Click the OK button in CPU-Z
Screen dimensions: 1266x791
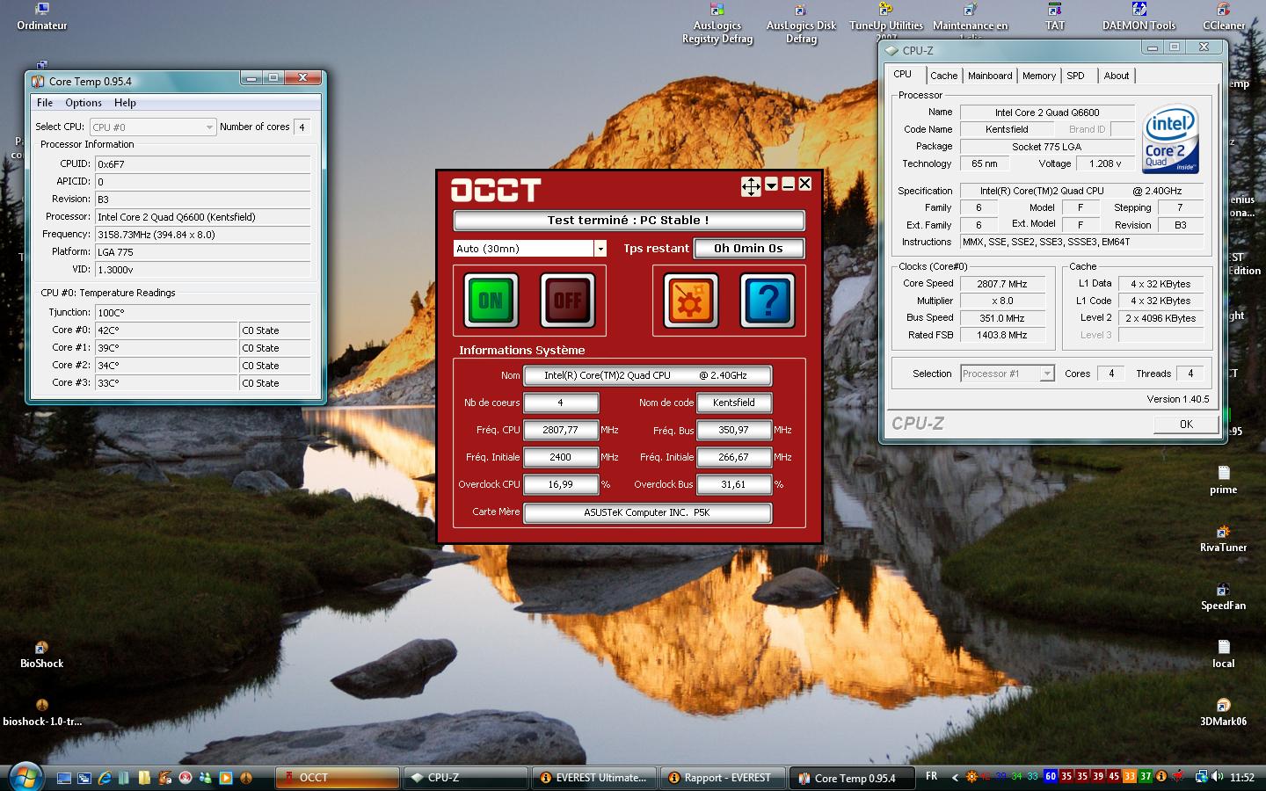1186,424
